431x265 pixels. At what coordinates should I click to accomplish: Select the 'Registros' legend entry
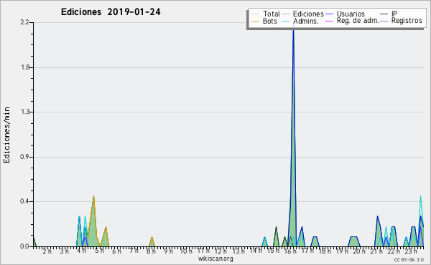pyautogui.click(x=402, y=21)
